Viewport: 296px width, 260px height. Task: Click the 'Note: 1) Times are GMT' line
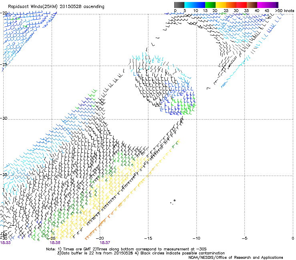(x=126, y=249)
